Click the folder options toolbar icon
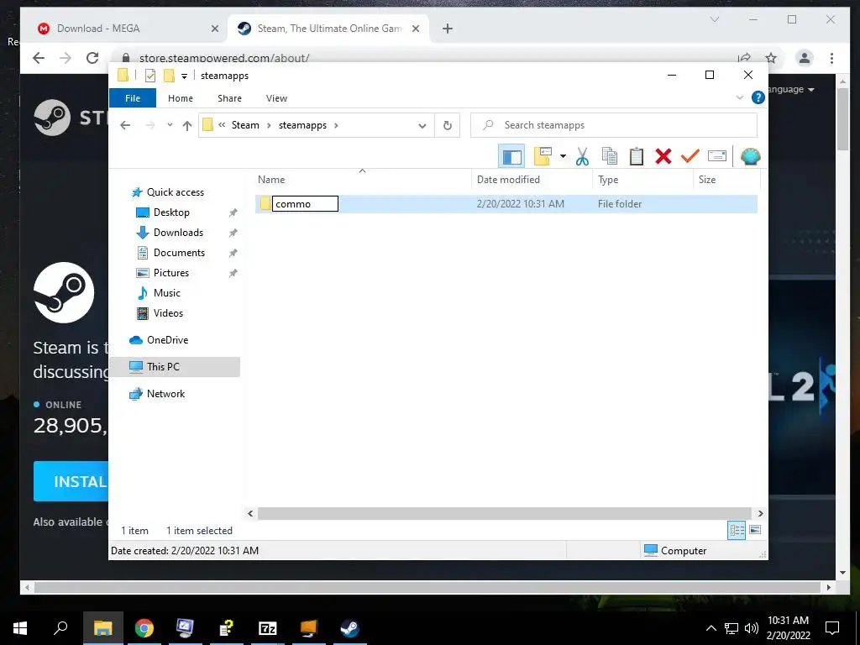The image size is (860, 645). pos(543,156)
